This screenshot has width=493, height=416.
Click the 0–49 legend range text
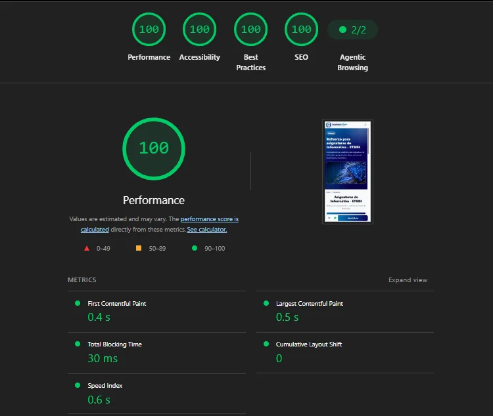tap(103, 248)
